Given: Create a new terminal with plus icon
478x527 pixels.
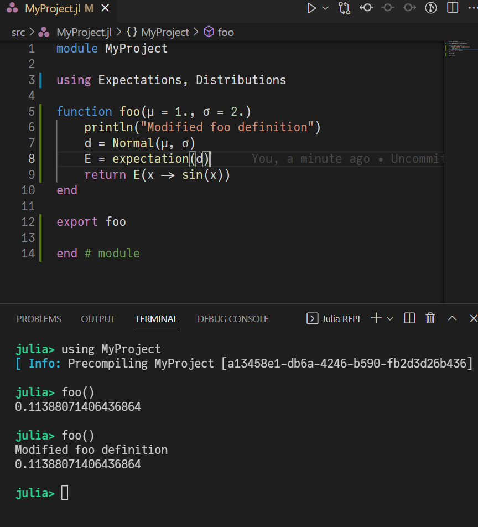Looking at the screenshot, I should pos(376,318).
